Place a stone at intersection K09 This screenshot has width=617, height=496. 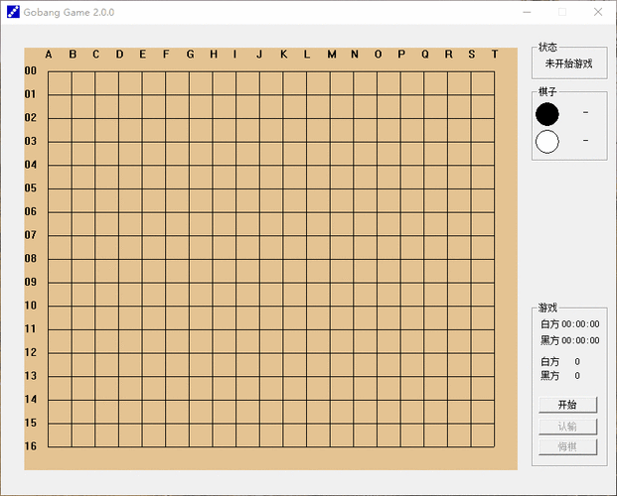pos(283,283)
